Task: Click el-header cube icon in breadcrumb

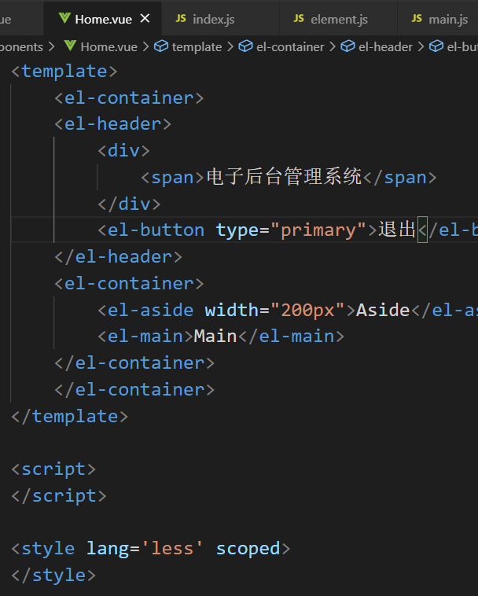Action: (x=347, y=46)
